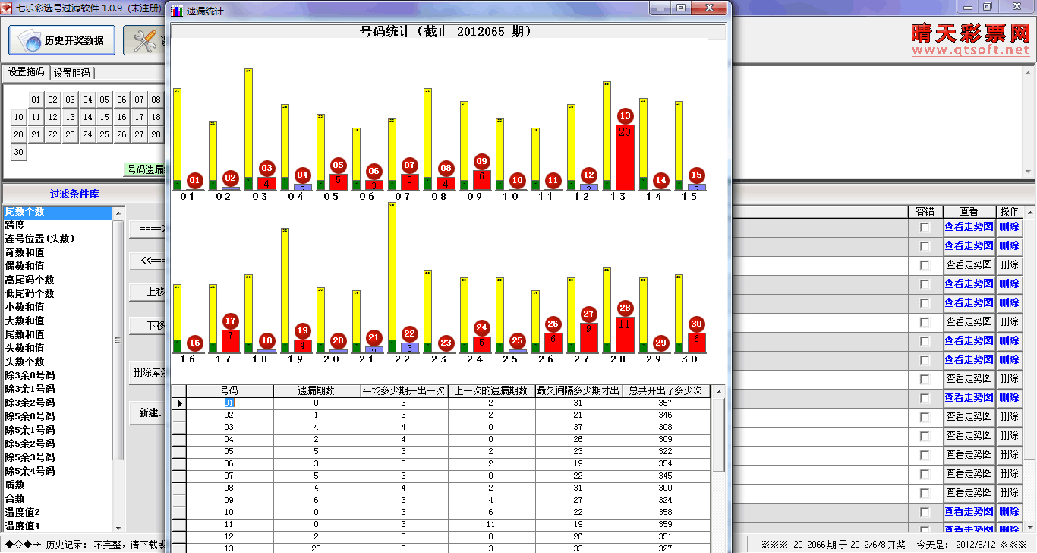Toggle the second 容错 checkbox

tap(925, 246)
